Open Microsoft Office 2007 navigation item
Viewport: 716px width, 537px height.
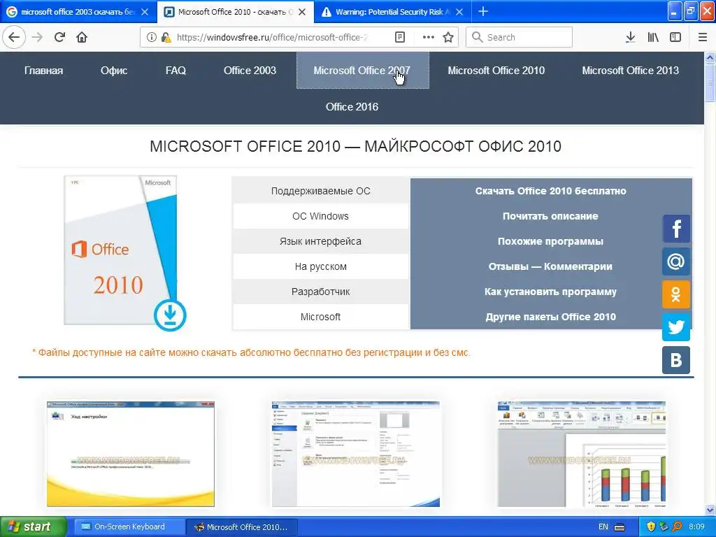(x=363, y=71)
